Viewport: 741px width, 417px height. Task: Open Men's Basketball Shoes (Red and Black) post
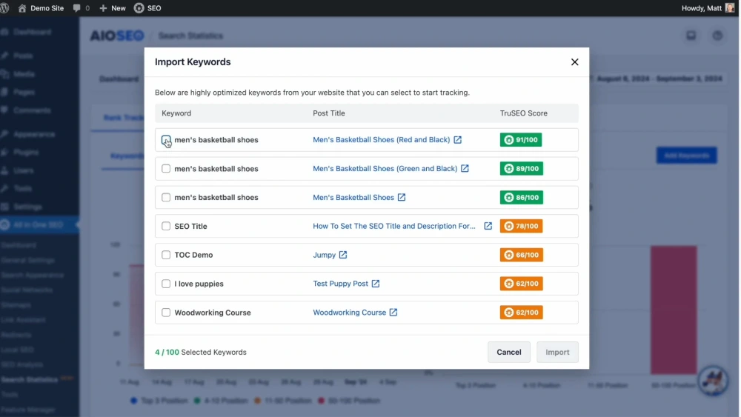(382, 140)
